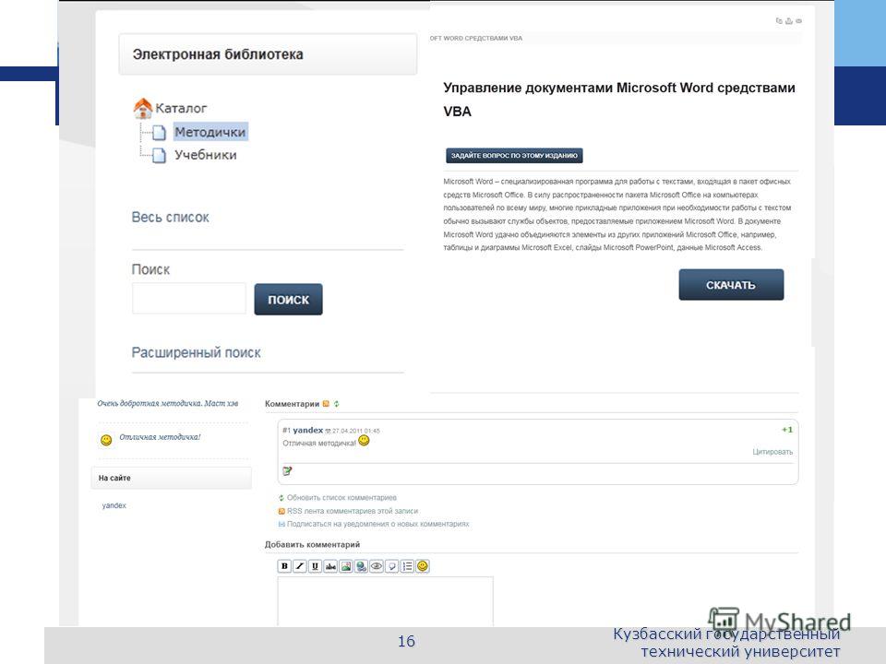Viewport: 886px width, 664px height.
Task: Open the smiley picker in comment editor
Action: tap(423, 565)
